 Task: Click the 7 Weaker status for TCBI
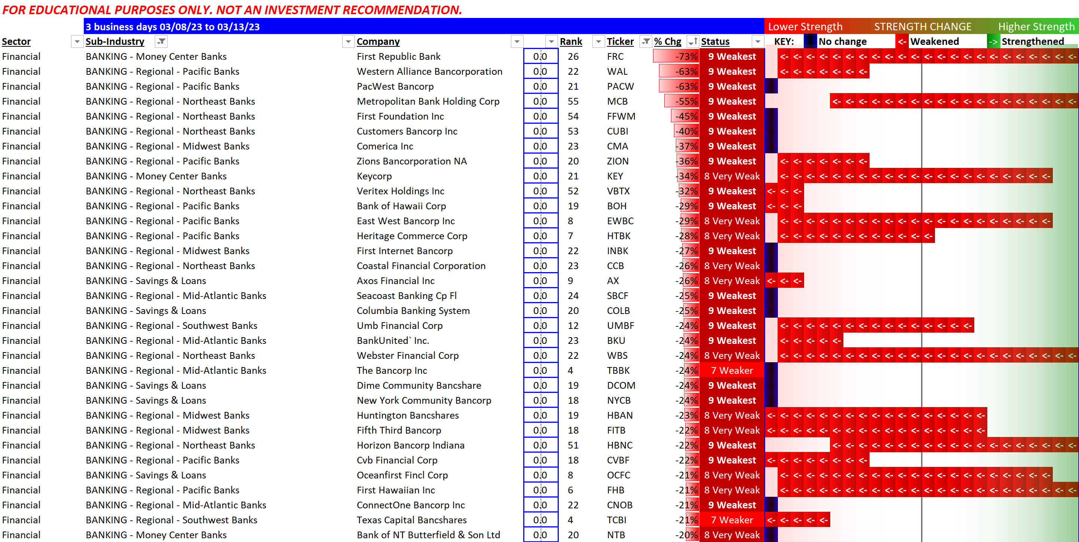[731, 520]
